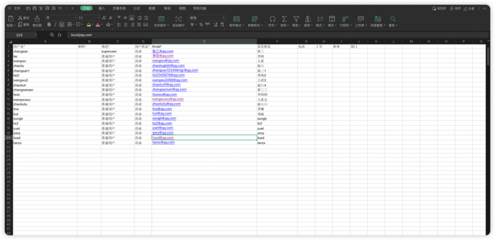Toggle Bold formatting

[49, 25]
